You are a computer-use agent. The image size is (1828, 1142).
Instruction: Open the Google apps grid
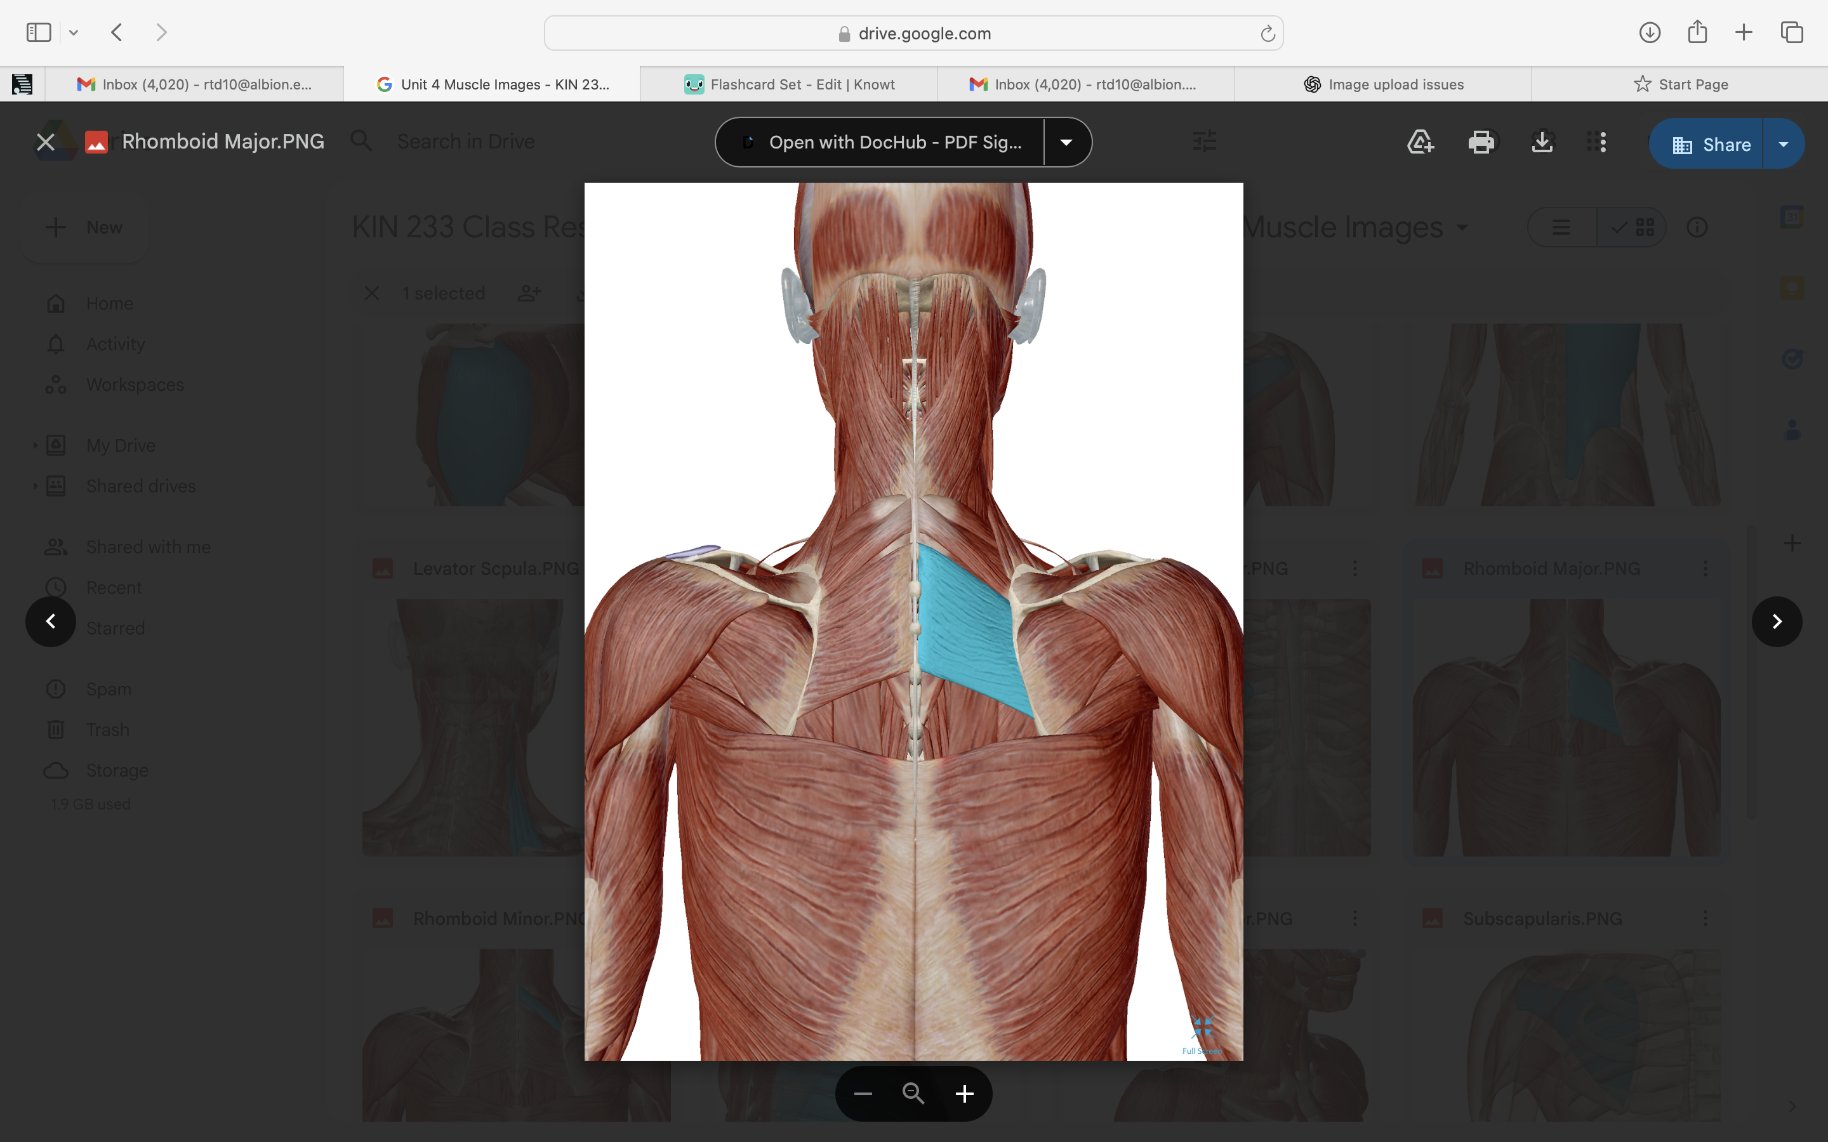1599,142
